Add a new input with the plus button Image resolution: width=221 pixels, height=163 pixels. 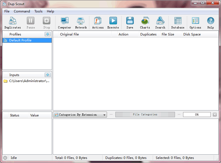(x=48, y=75)
